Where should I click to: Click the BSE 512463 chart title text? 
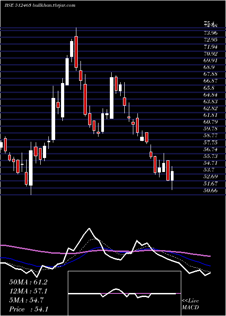tap(40, 5)
